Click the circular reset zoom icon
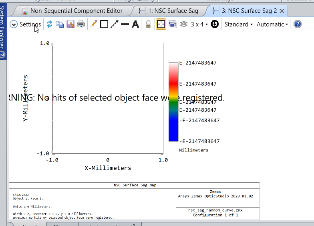Image resolution: width=314 pixels, height=226 pixels. pyautogui.click(x=215, y=24)
